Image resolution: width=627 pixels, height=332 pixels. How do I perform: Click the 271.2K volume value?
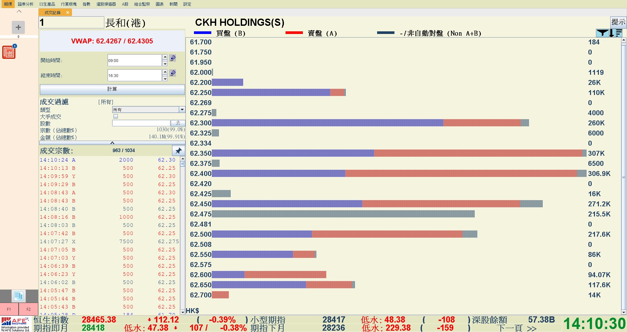[599, 204]
